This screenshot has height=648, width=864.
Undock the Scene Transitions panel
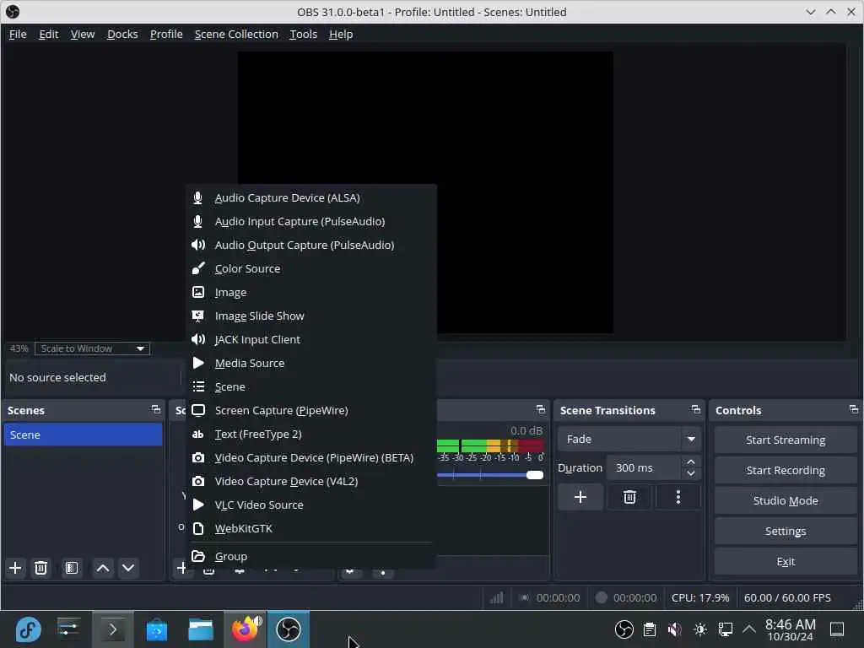coord(695,409)
